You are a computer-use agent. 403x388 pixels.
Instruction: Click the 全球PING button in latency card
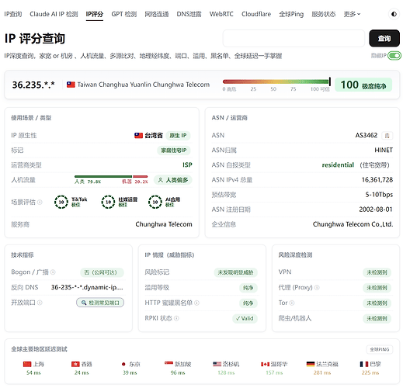[380, 349]
